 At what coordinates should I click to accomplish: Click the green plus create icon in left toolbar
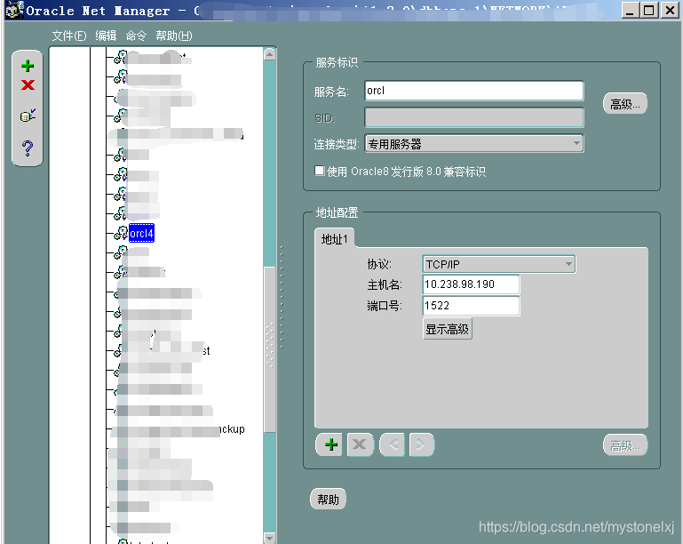tap(28, 66)
